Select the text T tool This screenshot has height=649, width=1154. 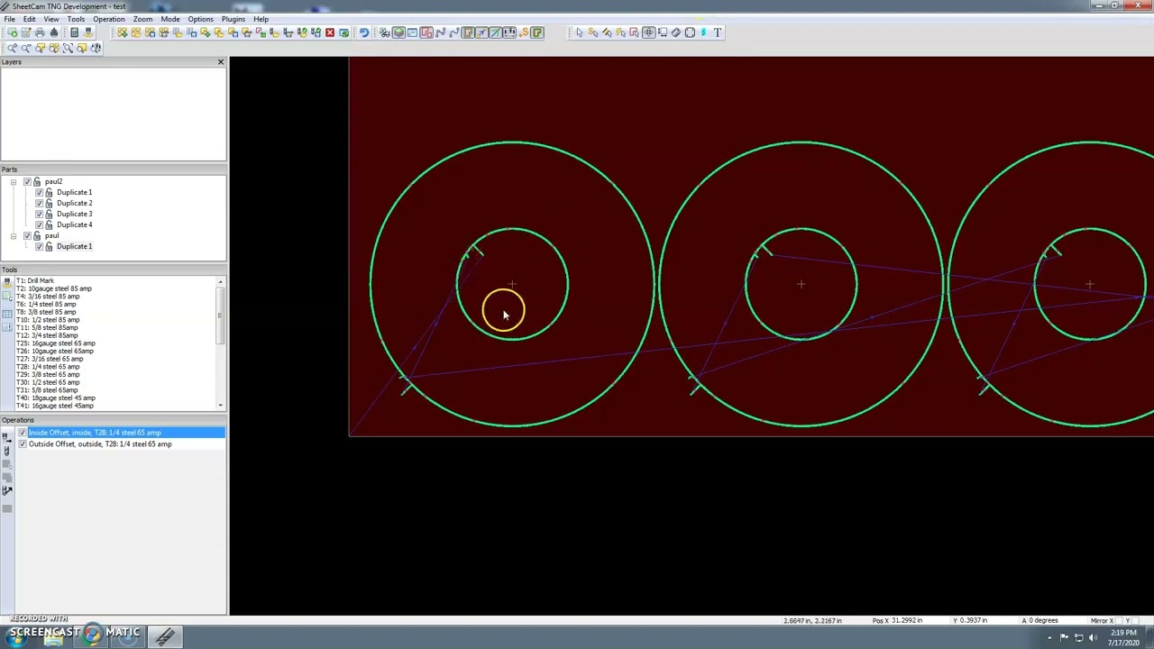718,32
